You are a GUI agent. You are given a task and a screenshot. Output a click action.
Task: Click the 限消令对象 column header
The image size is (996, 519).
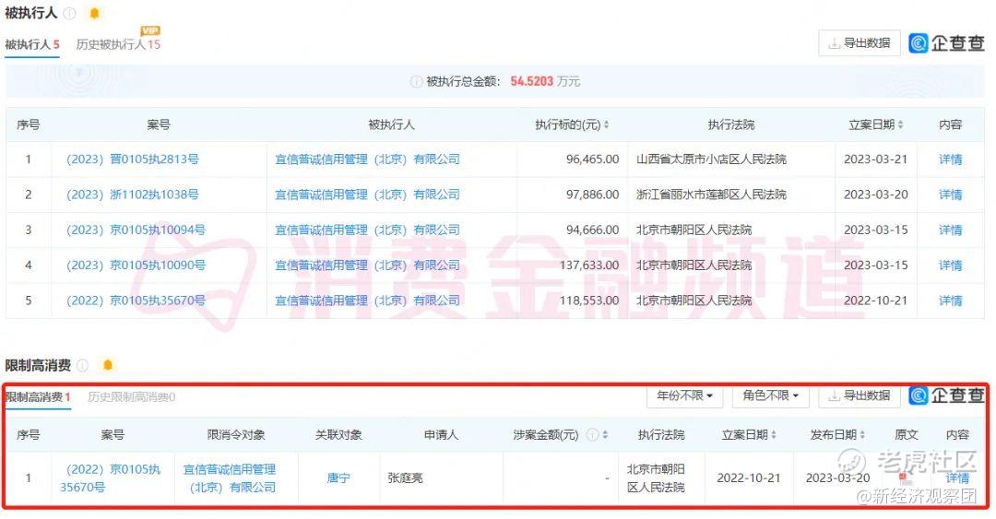coord(236,435)
